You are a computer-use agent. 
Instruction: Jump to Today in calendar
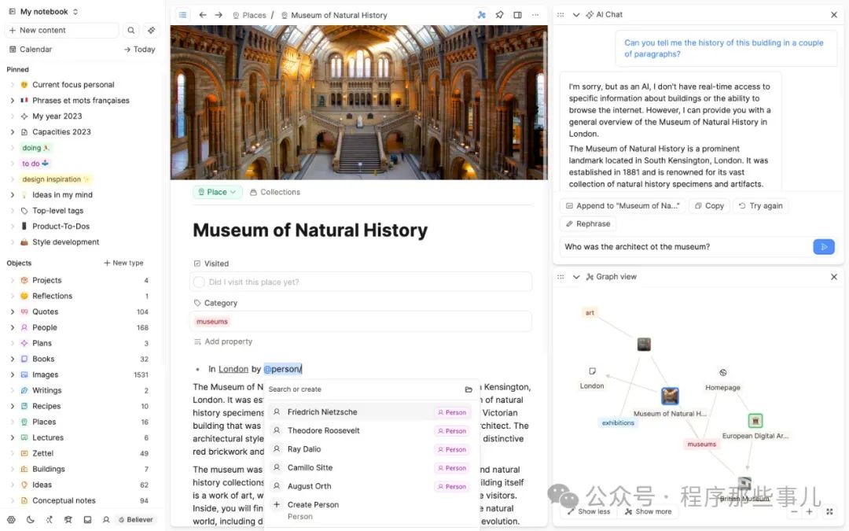tap(139, 50)
